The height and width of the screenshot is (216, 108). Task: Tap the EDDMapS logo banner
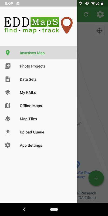[x=38, y=25]
